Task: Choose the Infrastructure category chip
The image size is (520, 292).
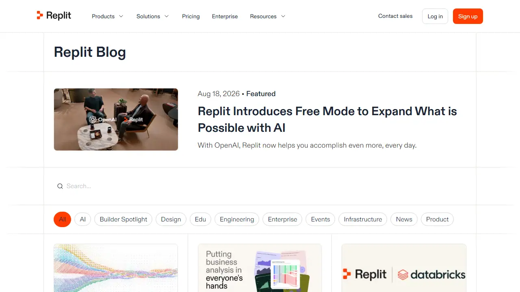Action: [363, 219]
